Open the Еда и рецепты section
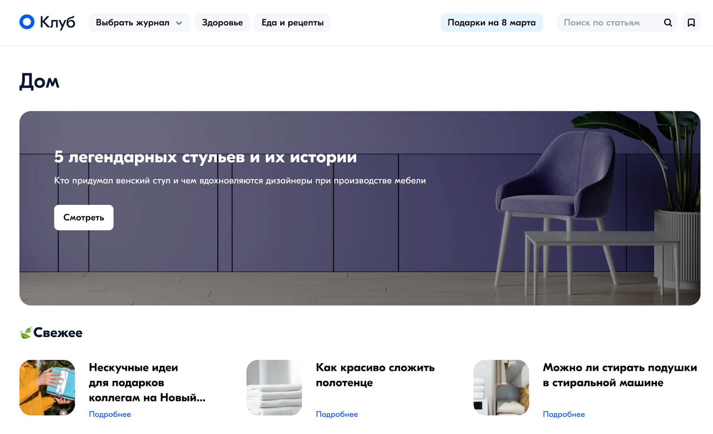 click(x=292, y=23)
